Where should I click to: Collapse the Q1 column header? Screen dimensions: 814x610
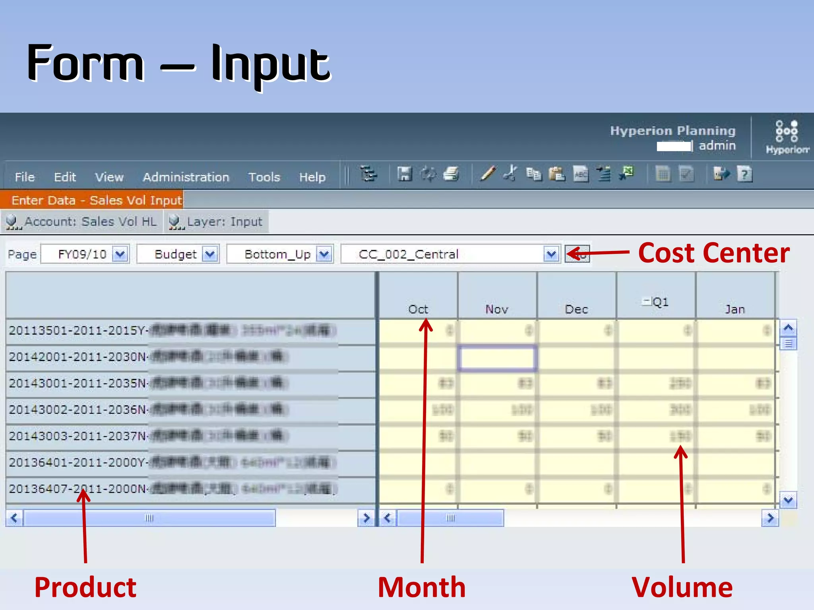(646, 302)
